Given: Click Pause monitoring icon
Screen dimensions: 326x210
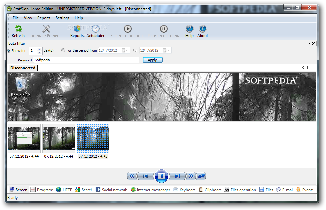Looking at the screenshot, I should coord(163,29).
